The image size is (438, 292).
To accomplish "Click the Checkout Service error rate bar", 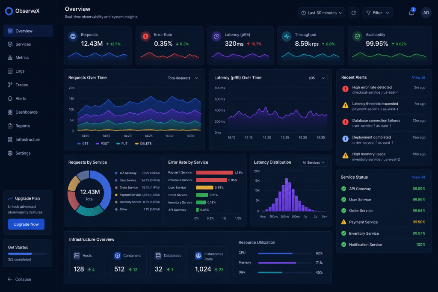I will click(211, 180).
